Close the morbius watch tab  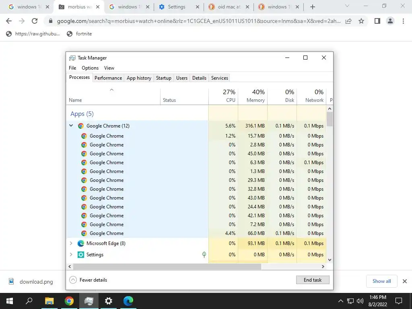coord(98,7)
